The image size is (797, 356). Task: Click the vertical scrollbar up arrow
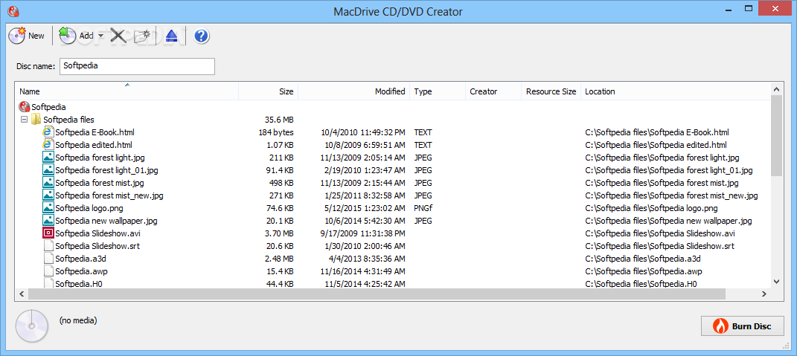point(776,89)
